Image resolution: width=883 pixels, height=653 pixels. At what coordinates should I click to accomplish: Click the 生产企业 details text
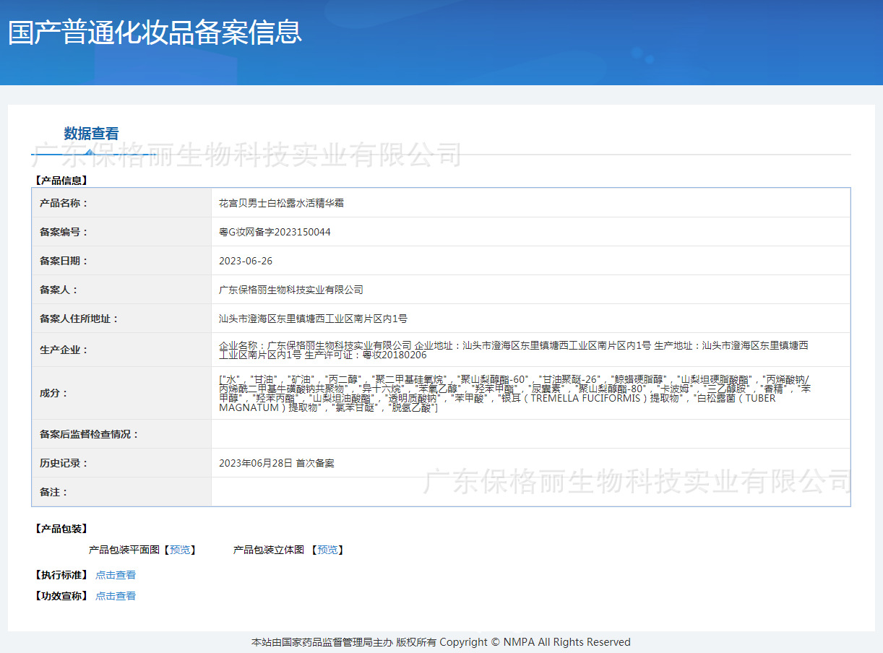click(x=513, y=350)
